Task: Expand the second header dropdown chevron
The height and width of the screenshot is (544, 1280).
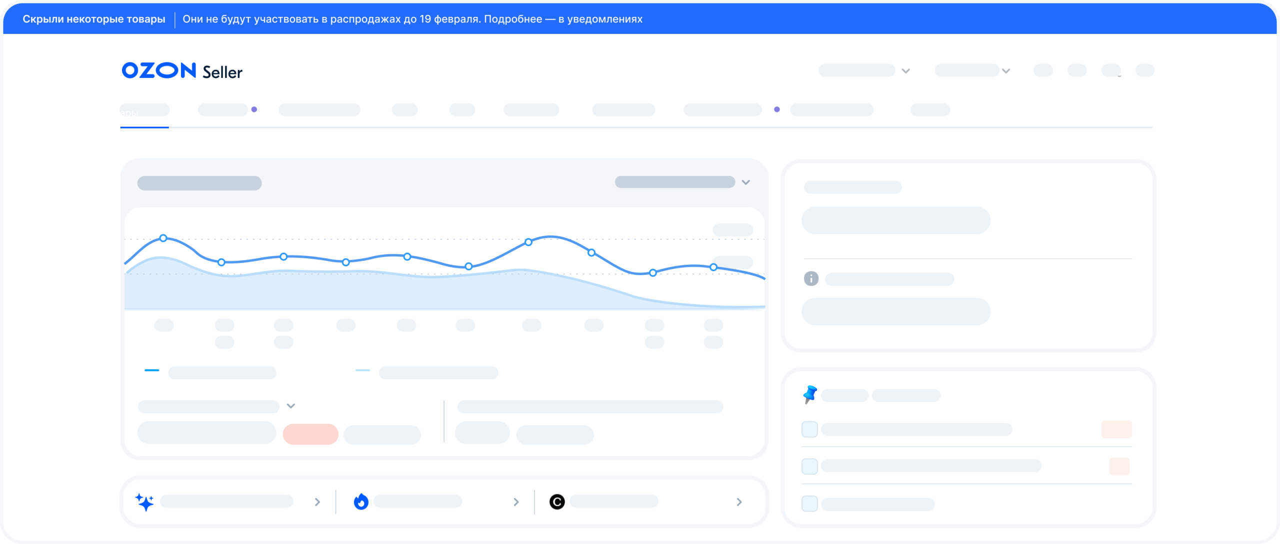Action: pos(1006,71)
